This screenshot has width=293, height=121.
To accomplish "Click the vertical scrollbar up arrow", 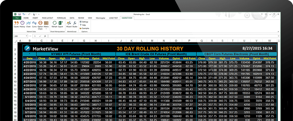I will tap(279, 40).
